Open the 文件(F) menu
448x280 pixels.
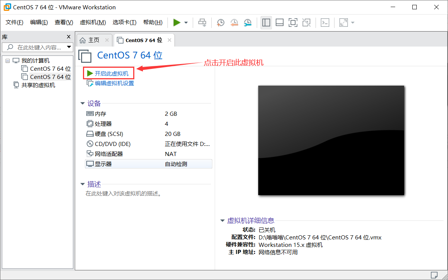click(15, 22)
